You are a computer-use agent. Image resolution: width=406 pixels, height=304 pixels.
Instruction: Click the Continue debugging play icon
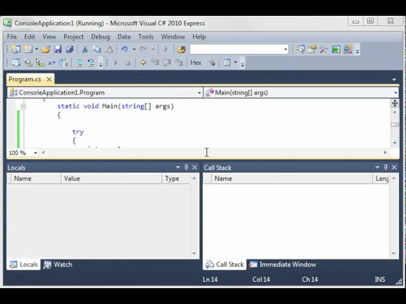(115, 63)
